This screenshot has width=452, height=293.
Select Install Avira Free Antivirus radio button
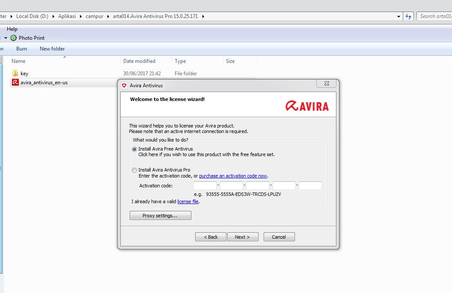[x=134, y=149]
